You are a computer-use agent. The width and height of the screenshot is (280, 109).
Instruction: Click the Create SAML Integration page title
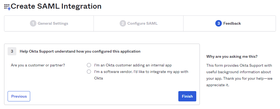point(56,6)
